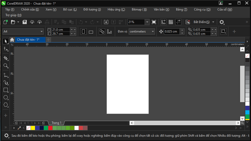Expand the undo history dropdown arrow
The width and height of the screenshot is (251, 141).
(86, 22)
